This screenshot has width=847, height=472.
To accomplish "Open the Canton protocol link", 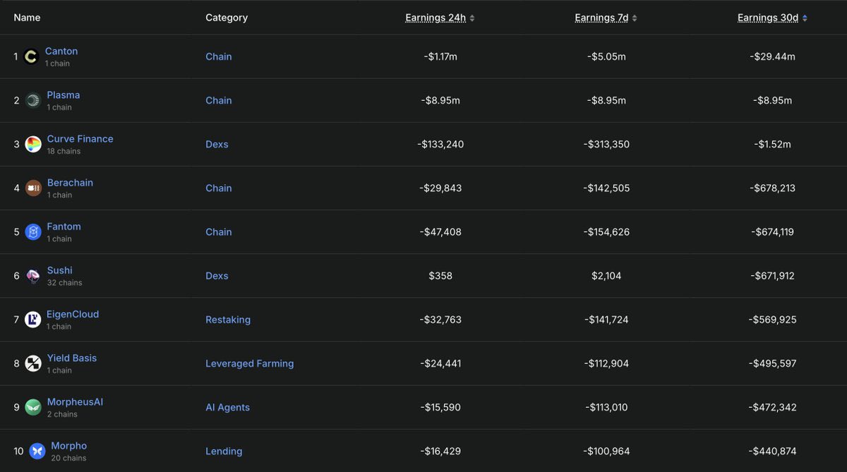I will point(61,51).
